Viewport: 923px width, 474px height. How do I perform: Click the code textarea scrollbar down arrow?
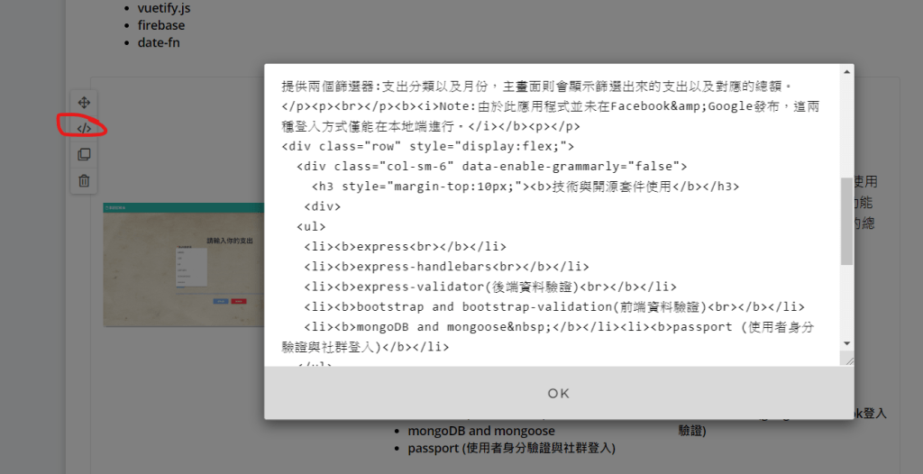(846, 343)
